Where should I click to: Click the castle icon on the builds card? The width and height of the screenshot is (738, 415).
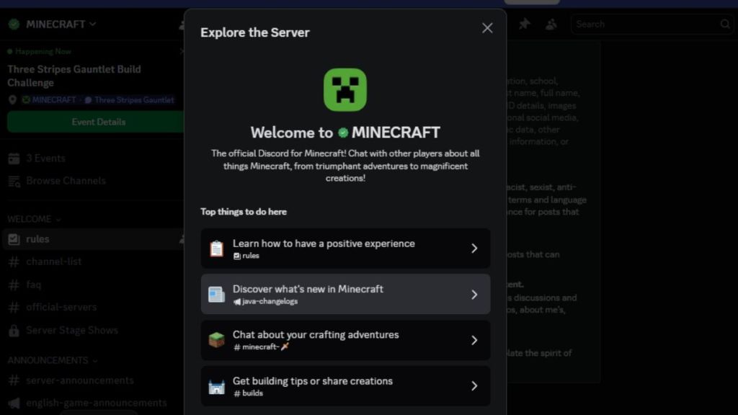point(215,385)
